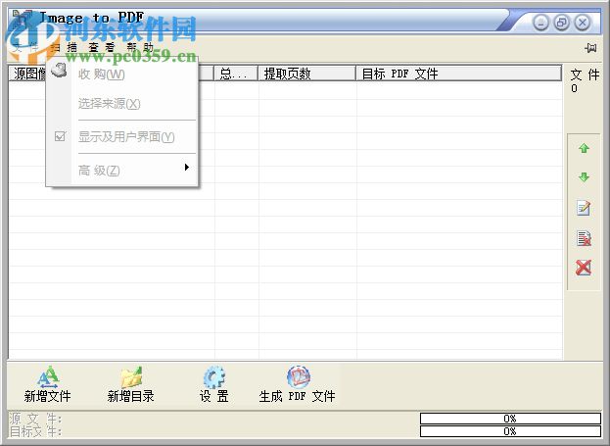Open the 文件 menu
The image size is (610, 446).
pos(25,47)
